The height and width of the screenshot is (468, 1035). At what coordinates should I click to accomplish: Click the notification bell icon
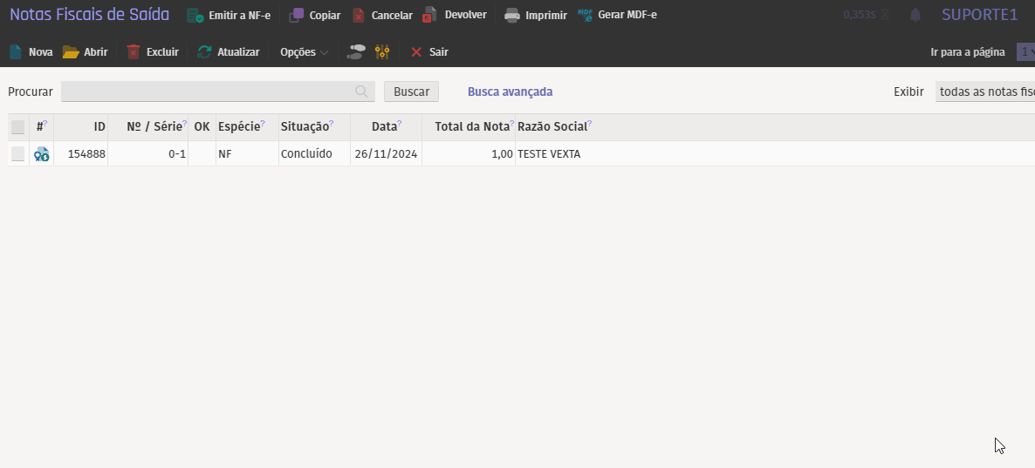coord(915,15)
